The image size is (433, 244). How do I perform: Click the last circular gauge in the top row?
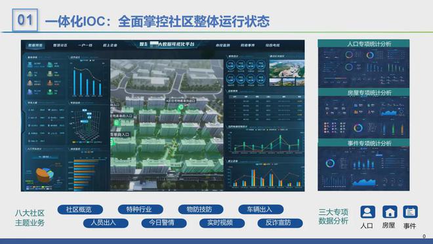click(x=260, y=65)
